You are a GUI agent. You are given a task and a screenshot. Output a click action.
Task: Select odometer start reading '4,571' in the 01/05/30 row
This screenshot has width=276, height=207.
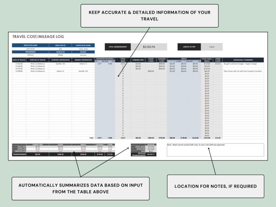[x=100, y=64]
